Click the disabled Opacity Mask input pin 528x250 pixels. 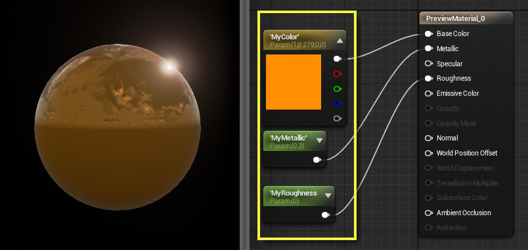tap(429, 123)
